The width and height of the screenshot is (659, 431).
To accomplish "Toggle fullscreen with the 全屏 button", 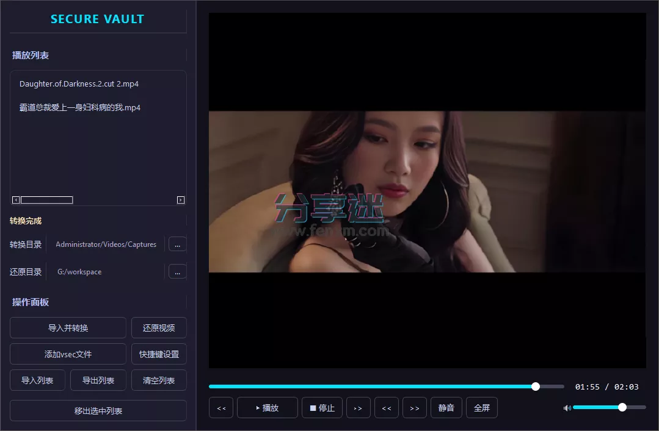I will click(x=481, y=407).
